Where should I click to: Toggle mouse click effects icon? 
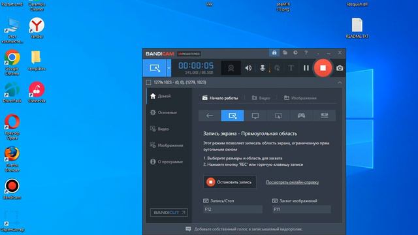pos(277,68)
